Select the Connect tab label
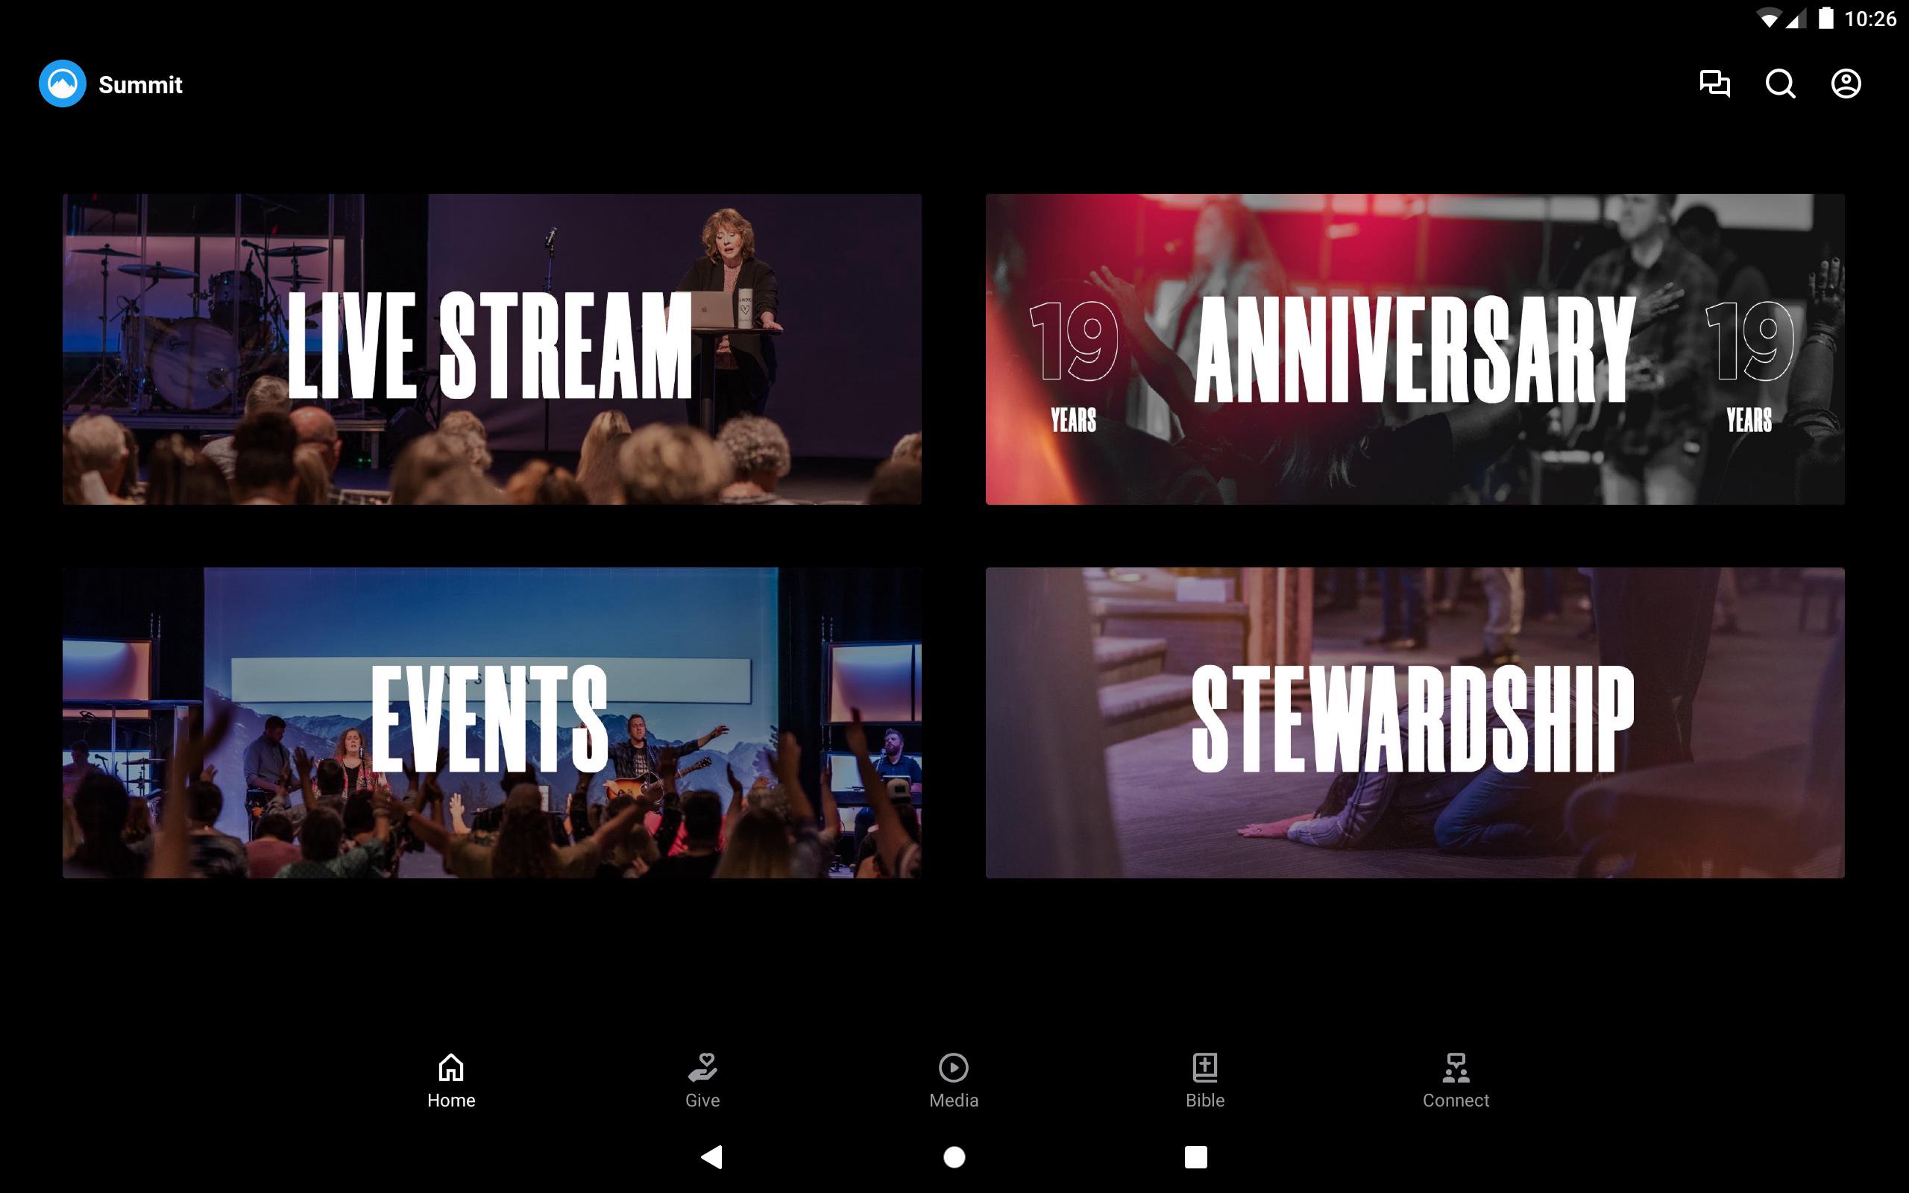The height and width of the screenshot is (1193, 1909). 1456,1101
